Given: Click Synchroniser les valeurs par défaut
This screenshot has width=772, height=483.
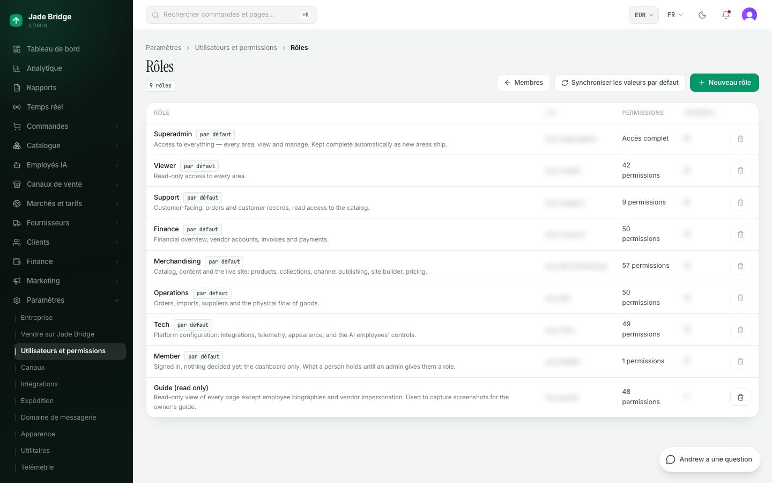Looking at the screenshot, I should (x=620, y=83).
